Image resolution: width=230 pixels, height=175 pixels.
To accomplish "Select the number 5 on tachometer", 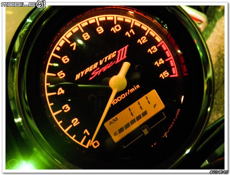I will tap(61, 74).
